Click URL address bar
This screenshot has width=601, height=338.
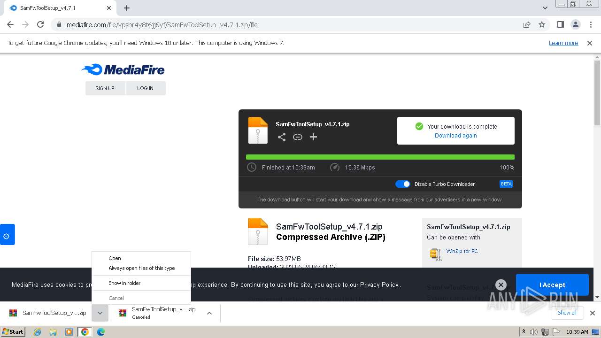pos(291,25)
